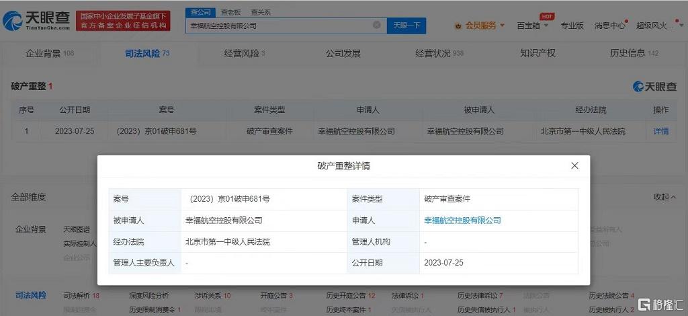Image resolution: width=688 pixels, height=316 pixels.
Task: Open the 经营状况 tab
Action: (439, 54)
